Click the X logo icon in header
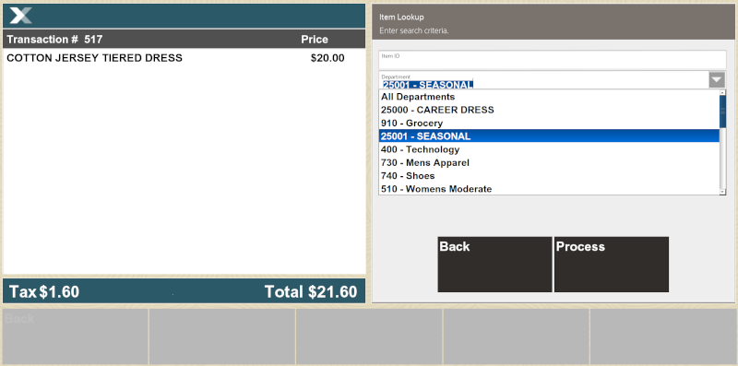 (x=20, y=16)
